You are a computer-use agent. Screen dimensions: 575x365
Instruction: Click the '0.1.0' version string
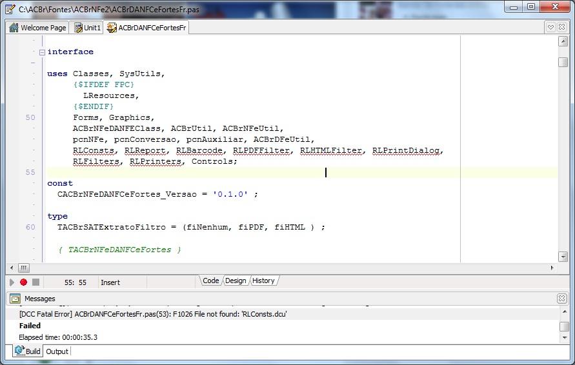(230, 194)
